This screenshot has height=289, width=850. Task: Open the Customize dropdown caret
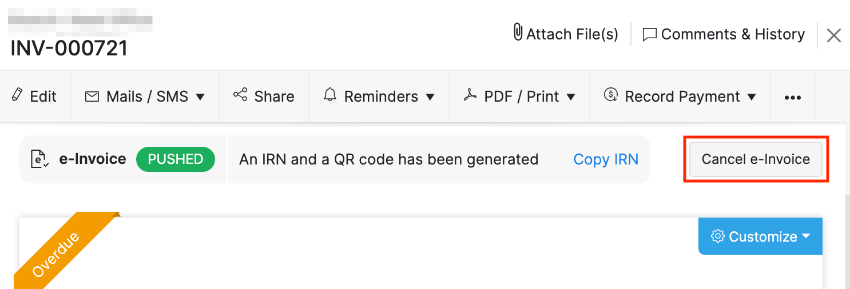coord(807,236)
